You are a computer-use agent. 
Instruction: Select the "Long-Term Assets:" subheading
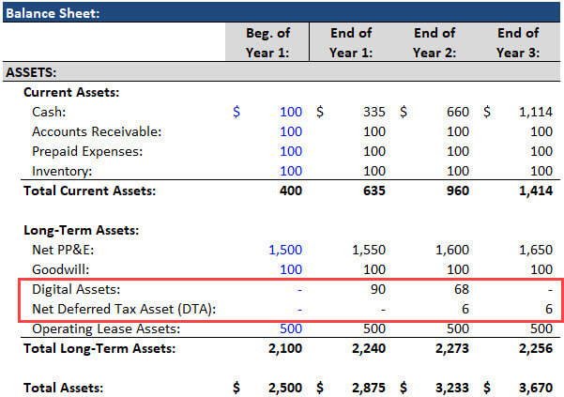click(82, 230)
